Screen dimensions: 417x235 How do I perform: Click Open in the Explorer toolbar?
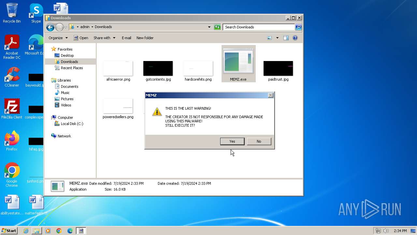81,38
